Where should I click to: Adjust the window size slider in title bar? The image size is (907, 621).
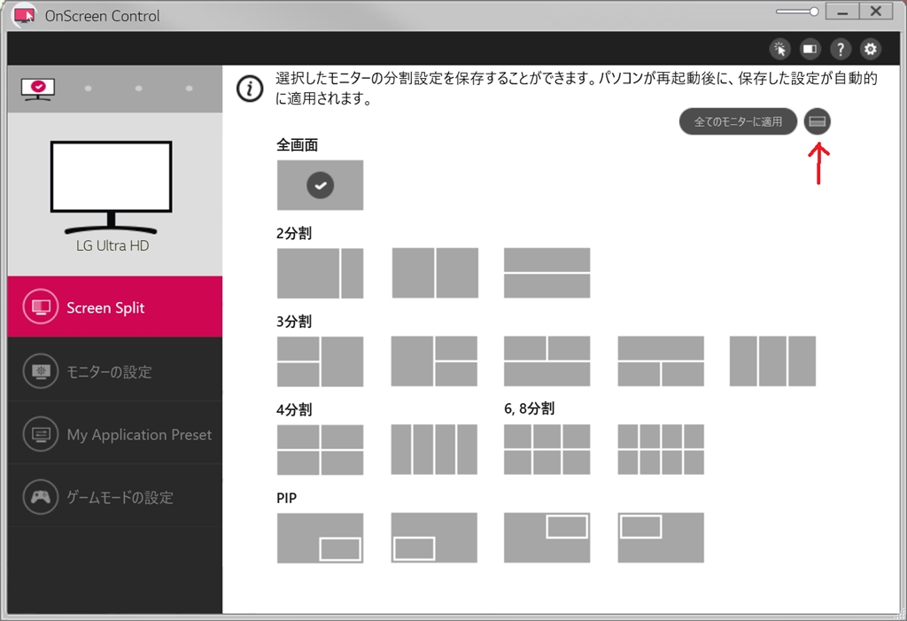(x=797, y=12)
